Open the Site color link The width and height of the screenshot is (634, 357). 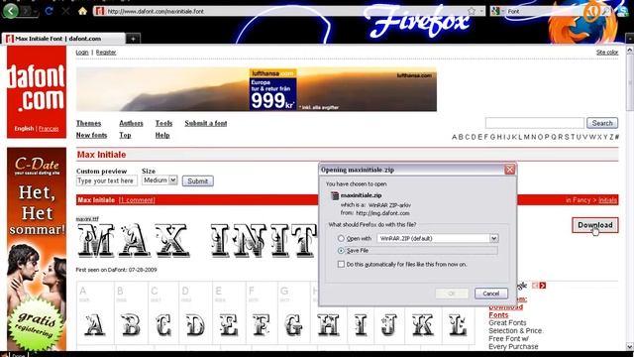[607, 53]
